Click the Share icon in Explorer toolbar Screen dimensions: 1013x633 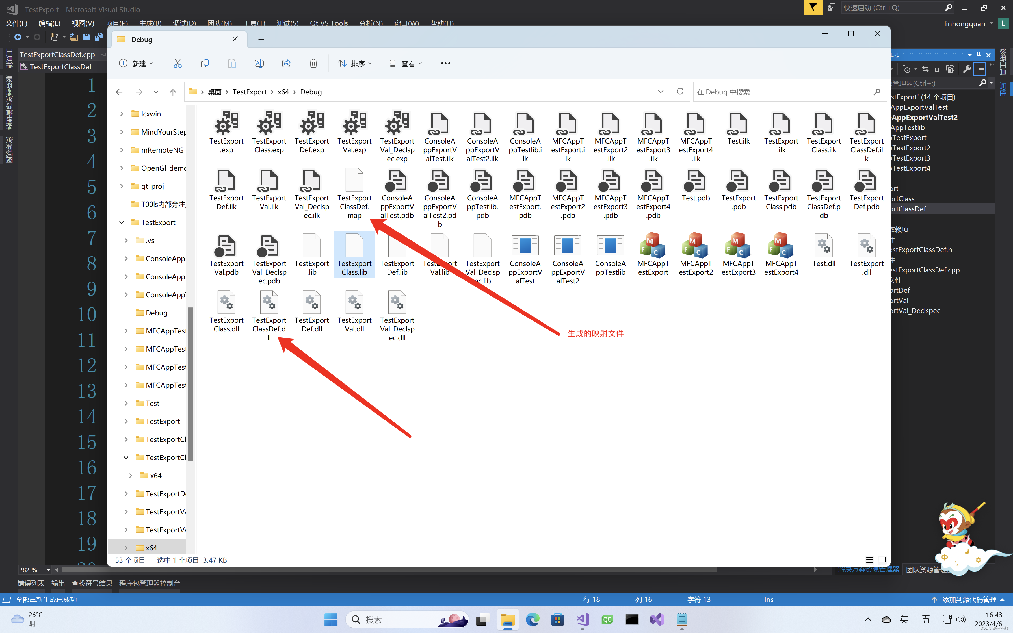click(286, 63)
